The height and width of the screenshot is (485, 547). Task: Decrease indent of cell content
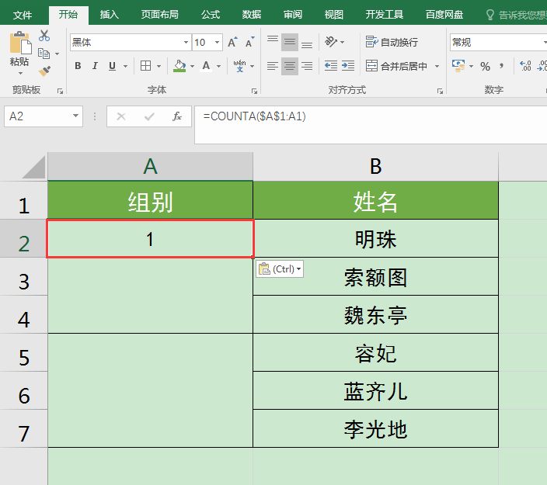coord(331,66)
